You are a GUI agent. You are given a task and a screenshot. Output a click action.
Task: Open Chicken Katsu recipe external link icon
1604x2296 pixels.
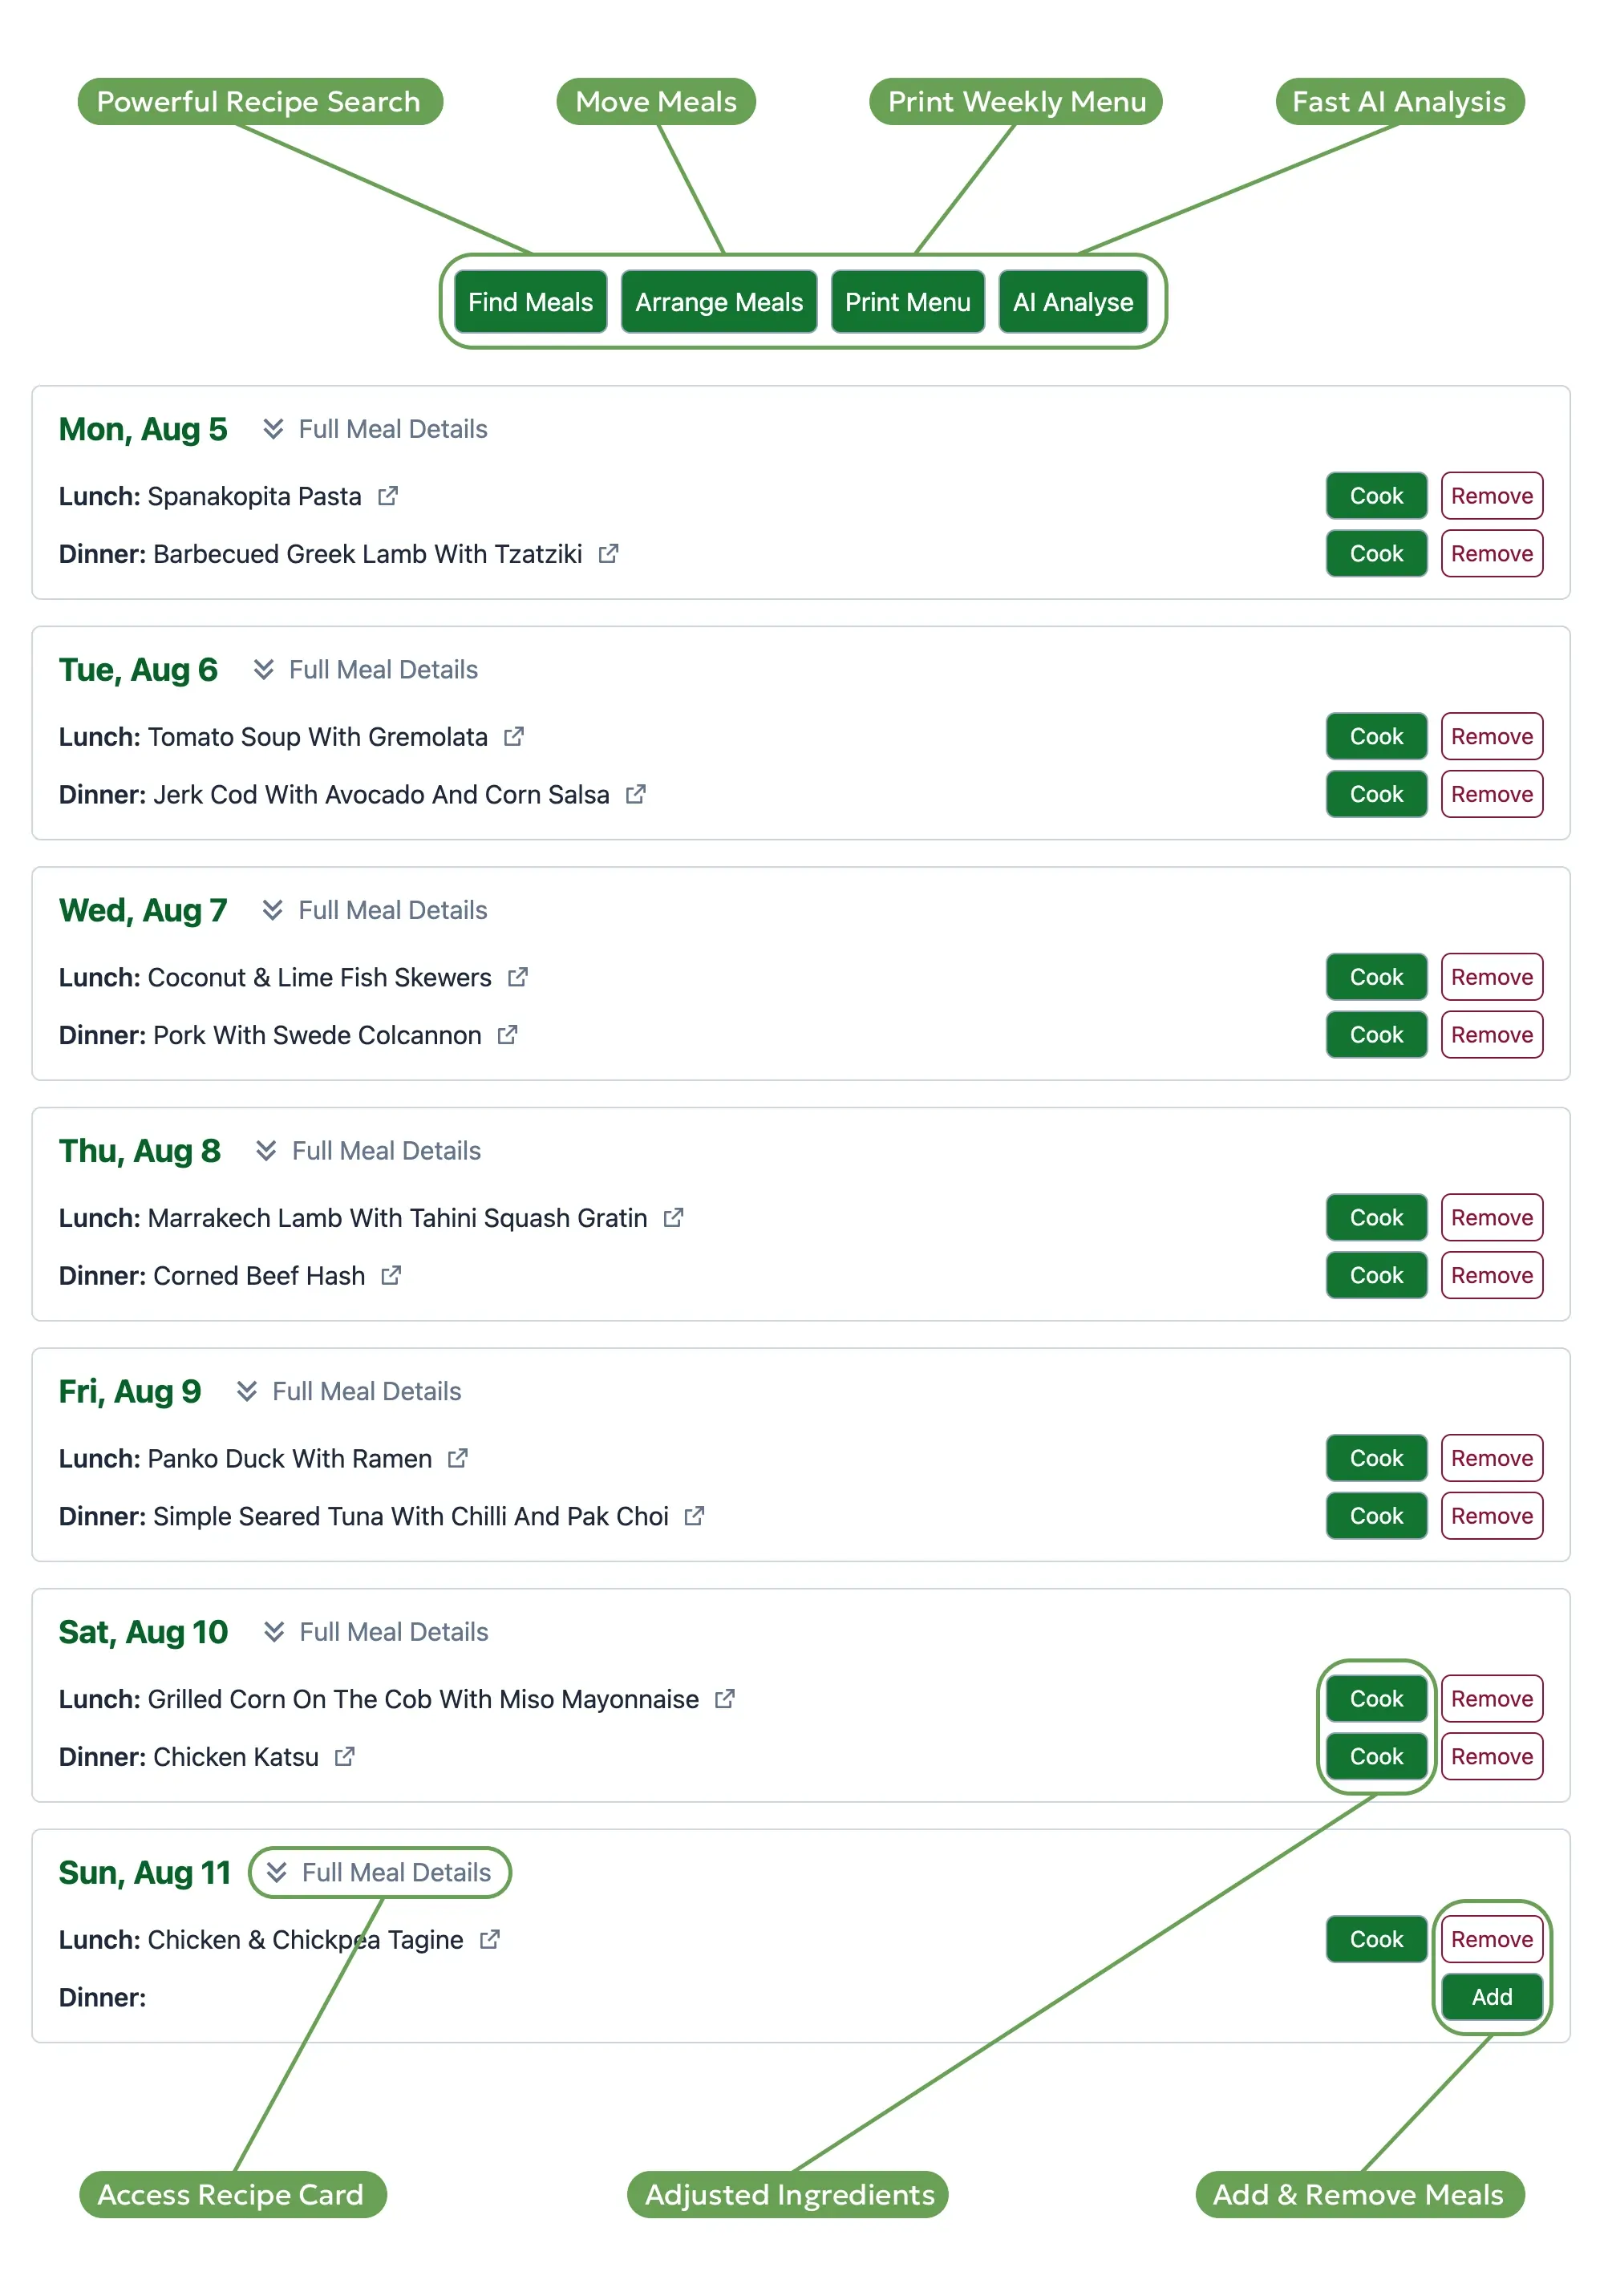point(345,1757)
